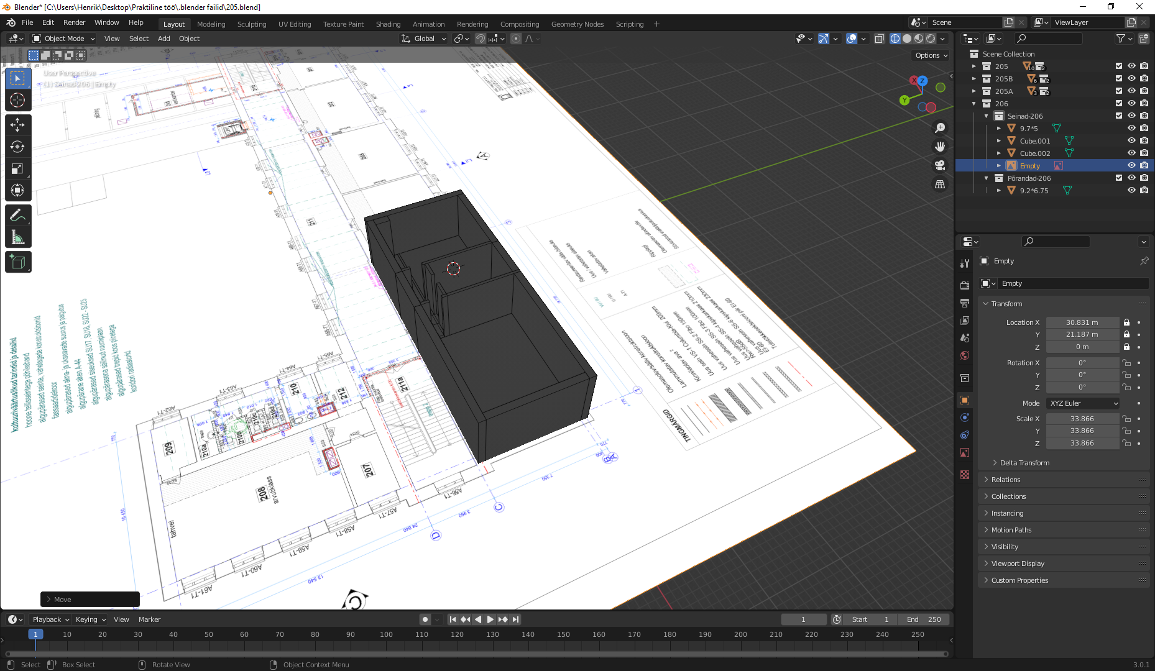The height and width of the screenshot is (671, 1155).
Task: Select the Move tool in the toolbar
Action: point(17,125)
